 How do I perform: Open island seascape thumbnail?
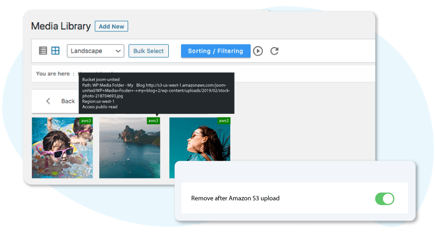[x=130, y=148]
